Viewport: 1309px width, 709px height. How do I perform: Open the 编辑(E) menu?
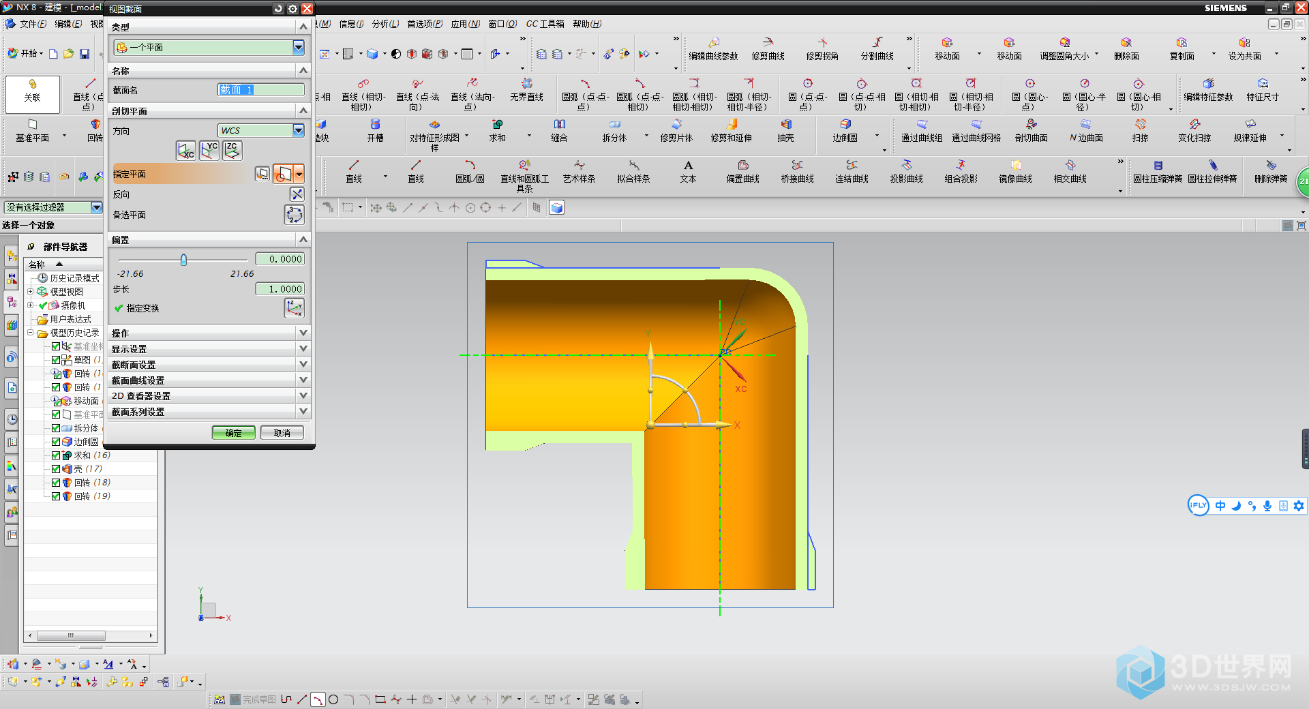(x=68, y=24)
